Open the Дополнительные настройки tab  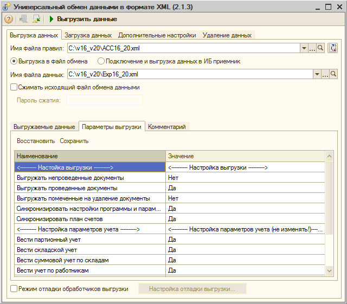[157, 35]
